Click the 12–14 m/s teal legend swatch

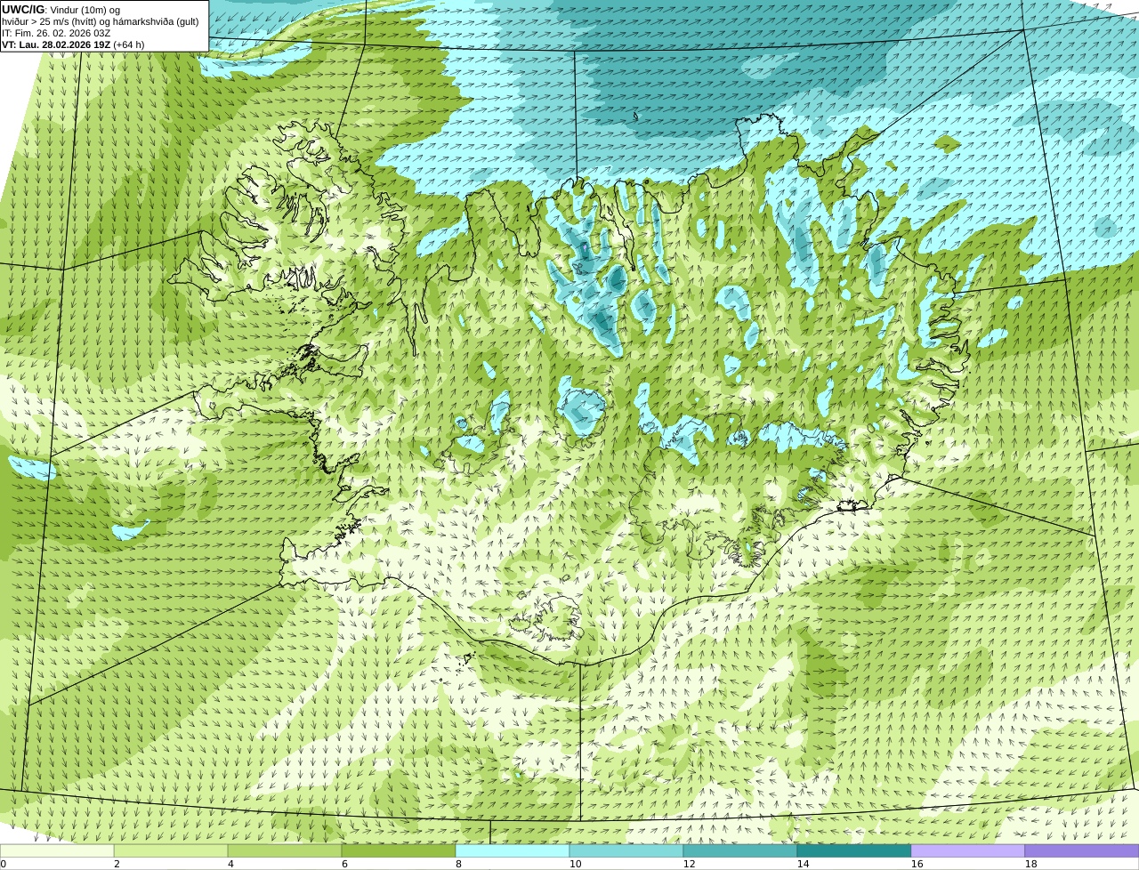pos(740,851)
